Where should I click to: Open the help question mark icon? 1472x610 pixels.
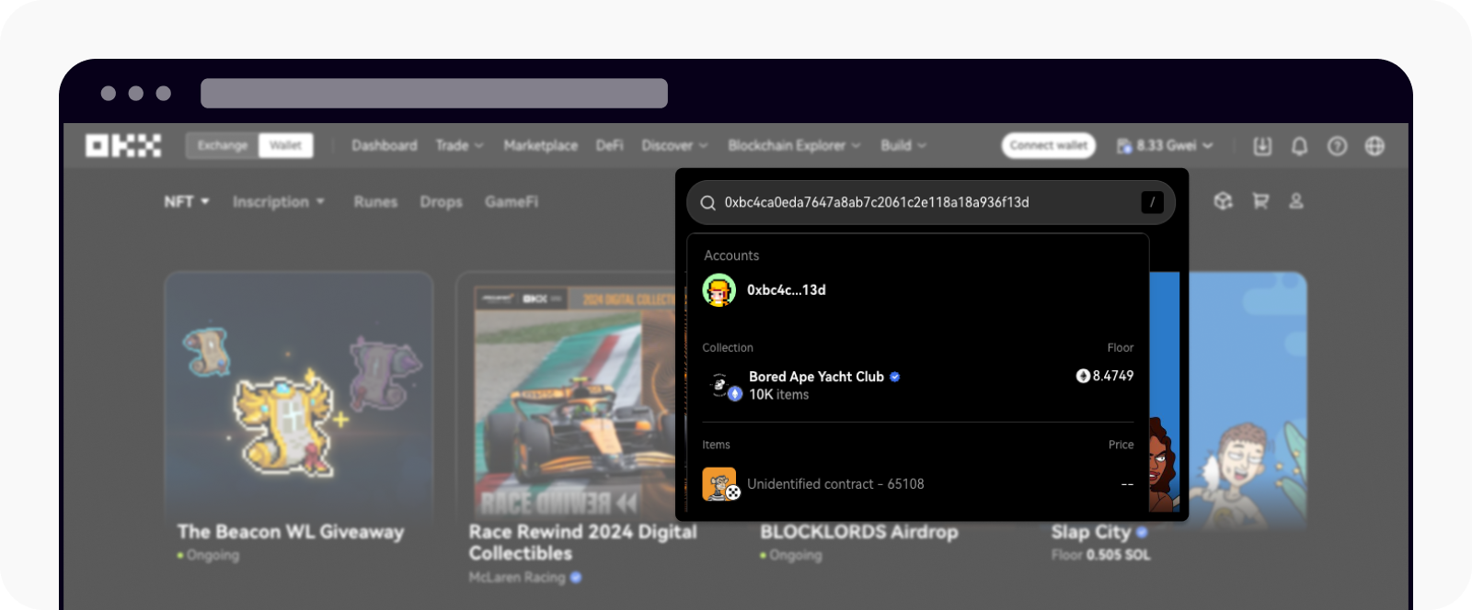pos(1337,146)
